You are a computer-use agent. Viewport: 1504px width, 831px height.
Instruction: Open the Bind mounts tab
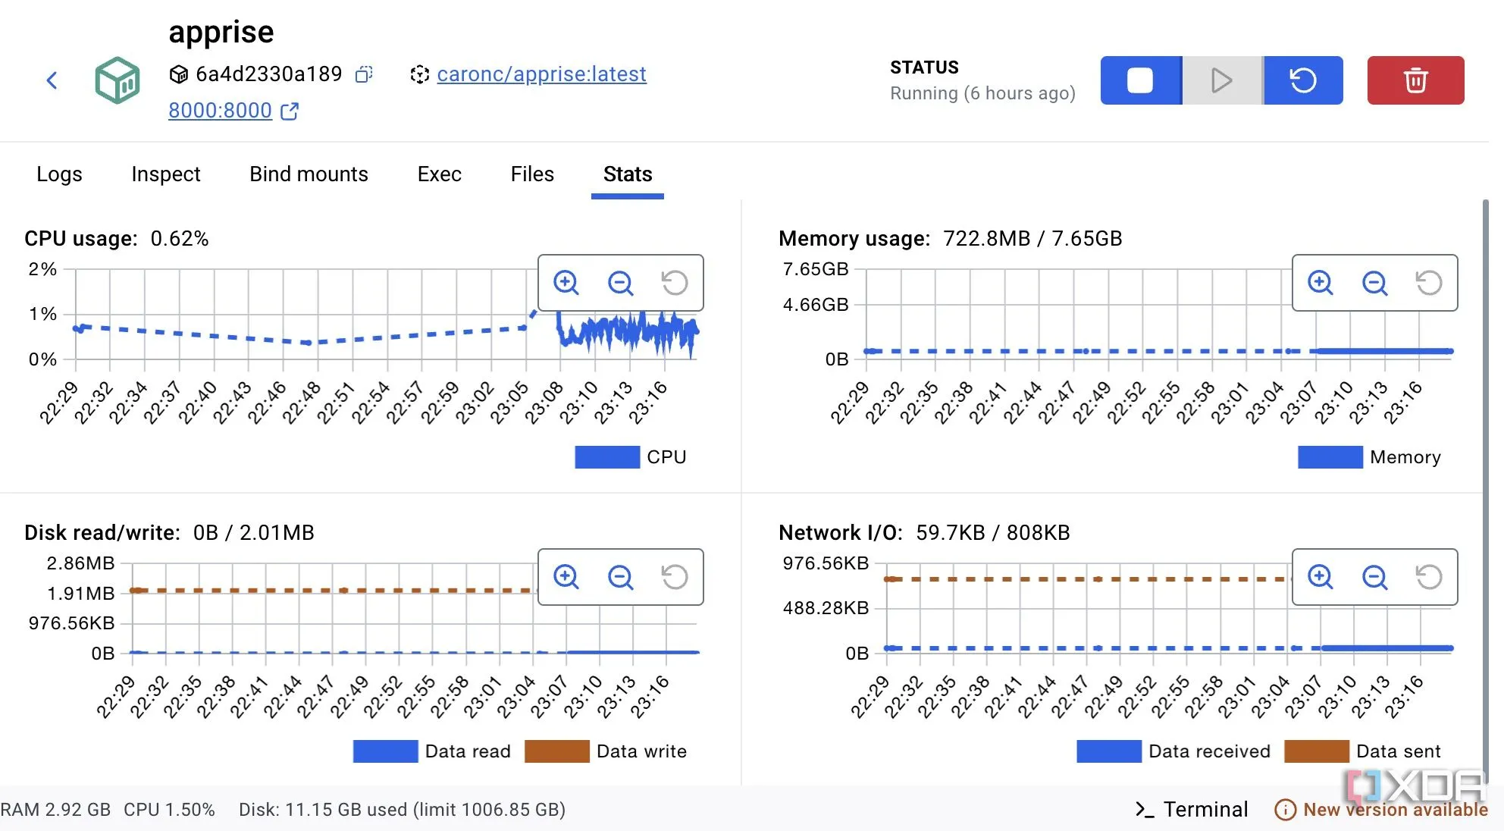[x=309, y=174]
